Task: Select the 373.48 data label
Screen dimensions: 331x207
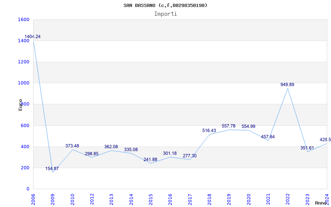Action: click(x=72, y=146)
